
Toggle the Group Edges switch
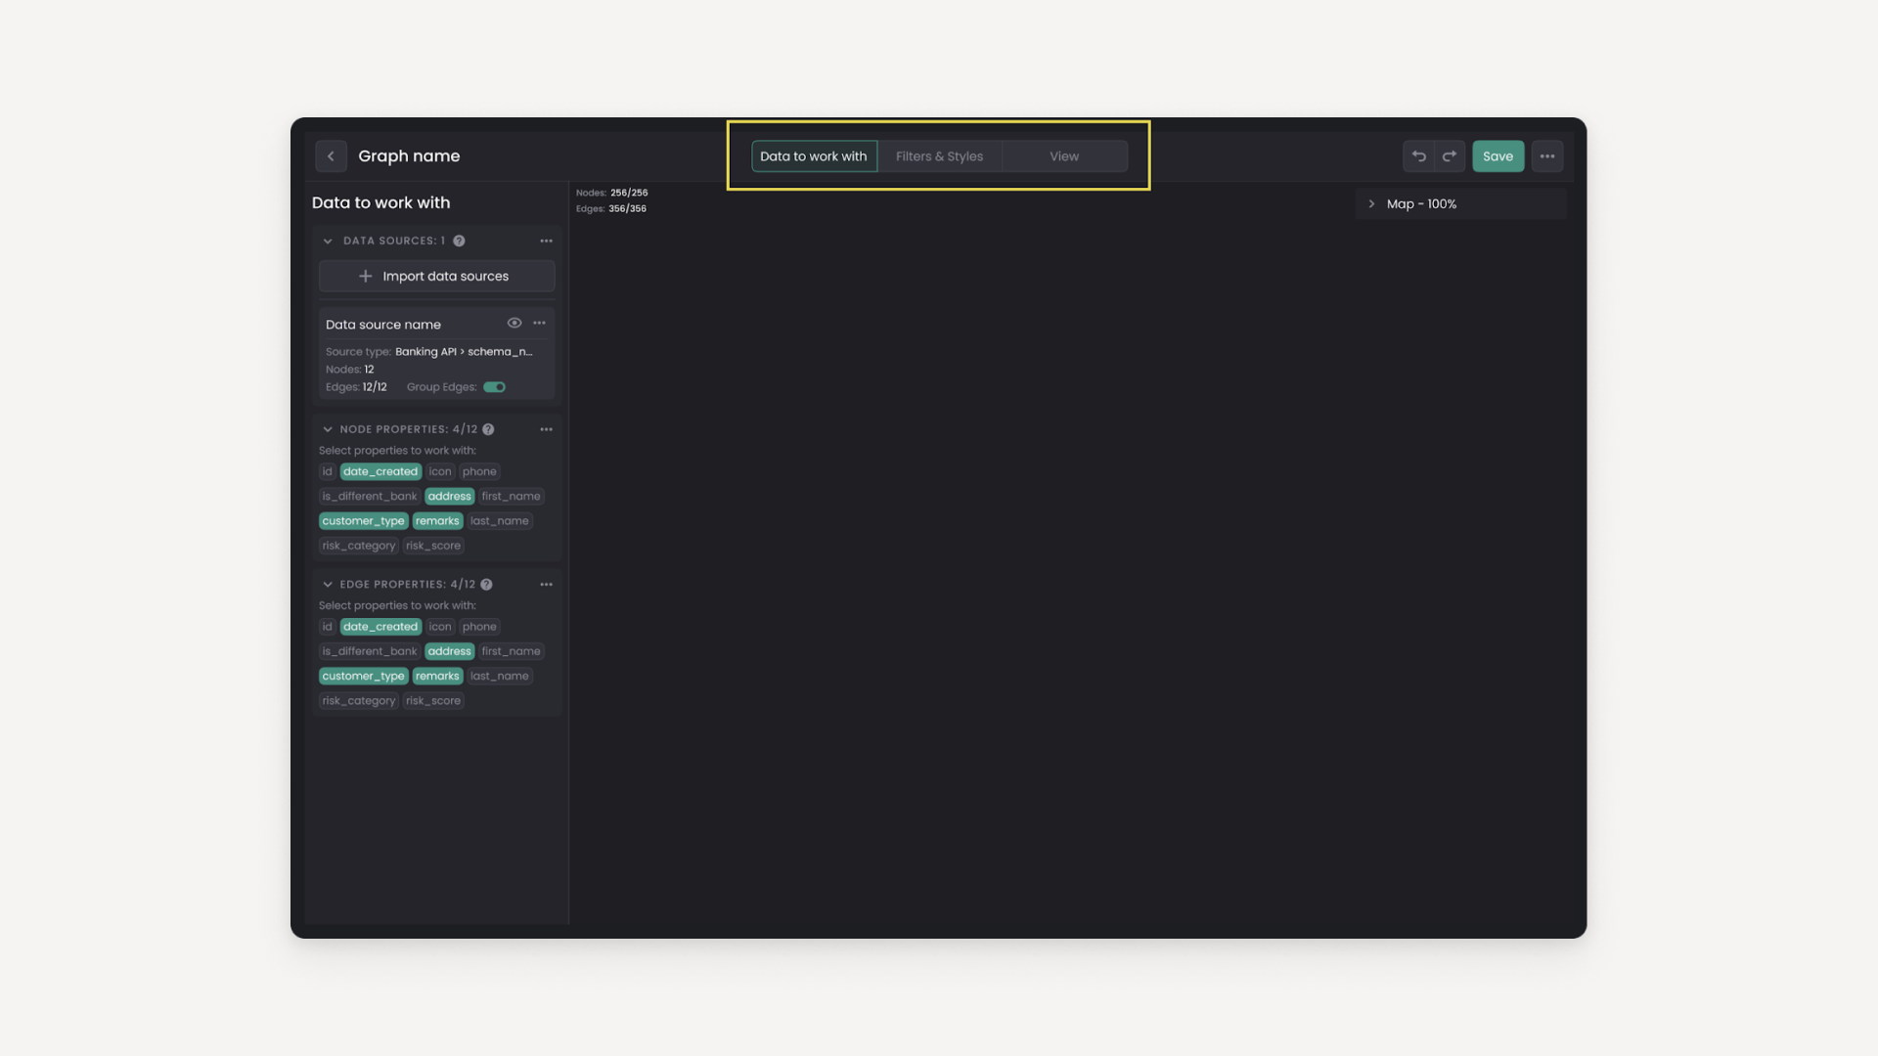pyautogui.click(x=494, y=388)
